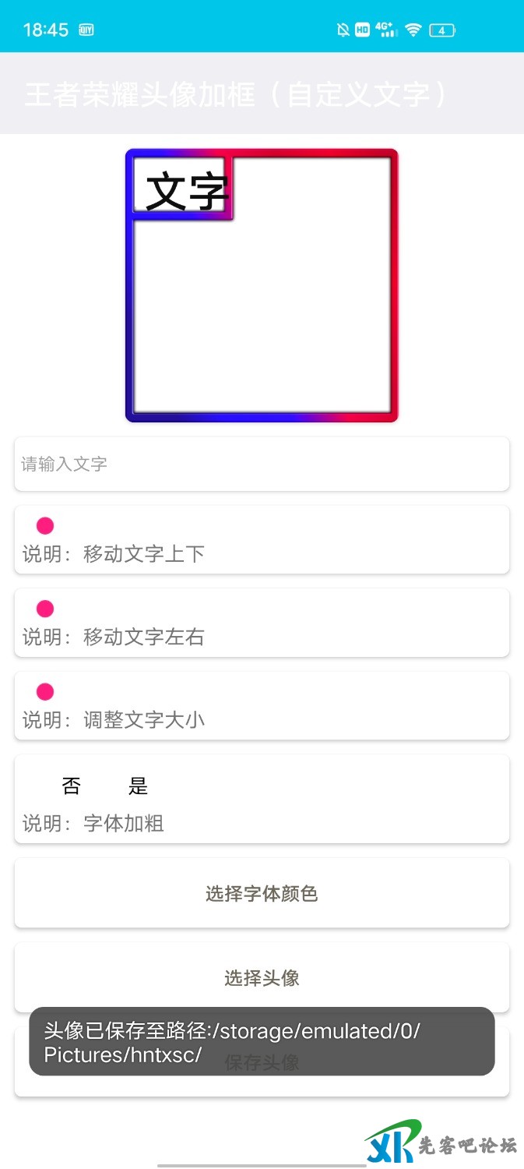This screenshot has width=524, height=1169.
Task: Tap the 调整文字大小 slider dot
Action: click(x=44, y=691)
